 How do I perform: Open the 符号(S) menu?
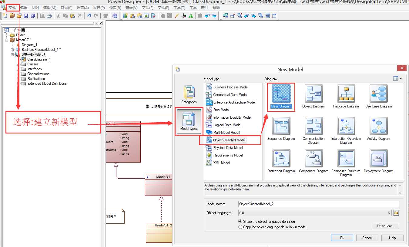click(x=66, y=8)
